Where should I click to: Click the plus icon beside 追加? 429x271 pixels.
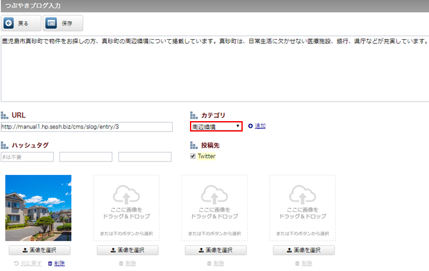[250, 126]
